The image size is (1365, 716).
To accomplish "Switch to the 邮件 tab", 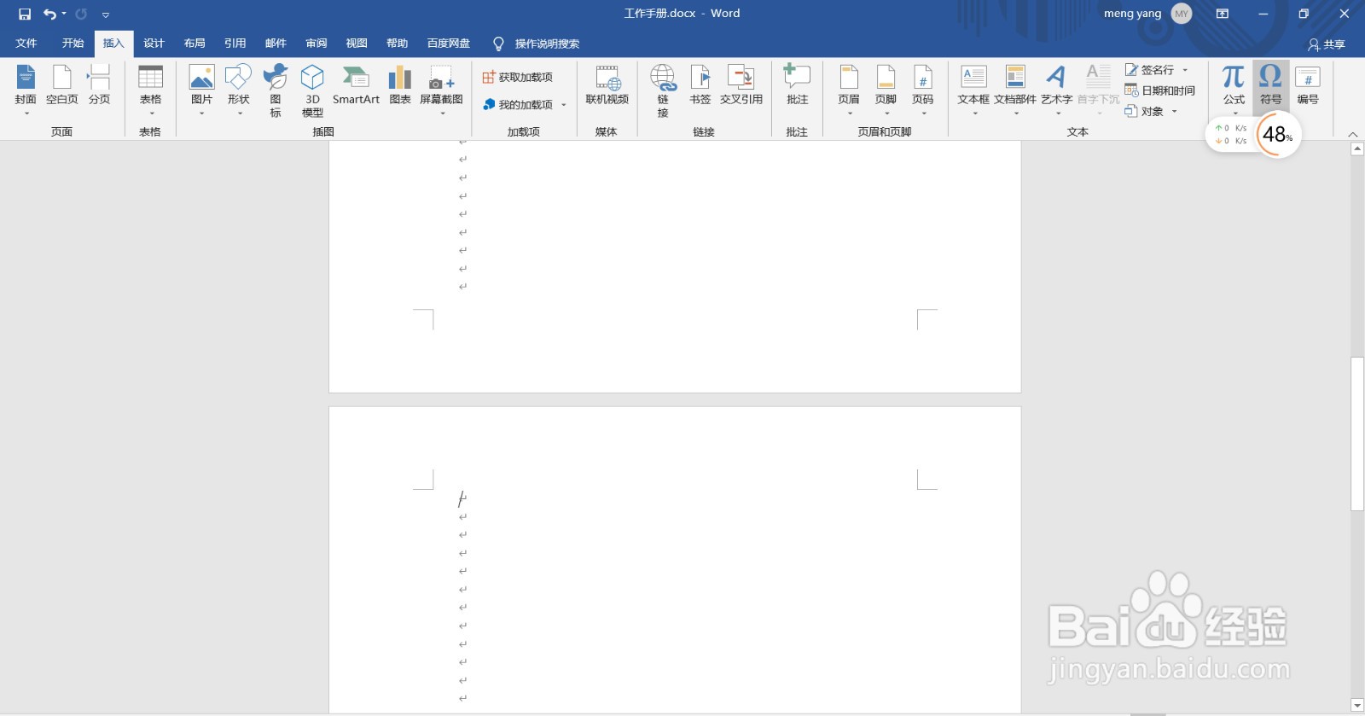I will (x=276, y=44).
